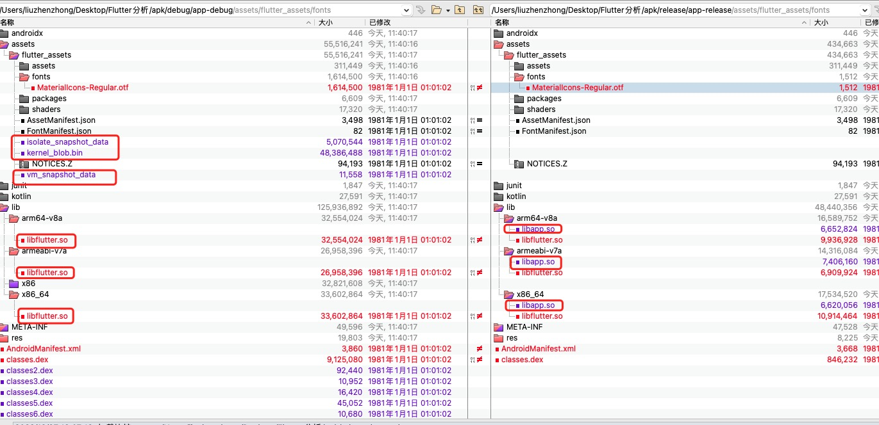Select the left FontManifest.json file

tap(59, 131)
